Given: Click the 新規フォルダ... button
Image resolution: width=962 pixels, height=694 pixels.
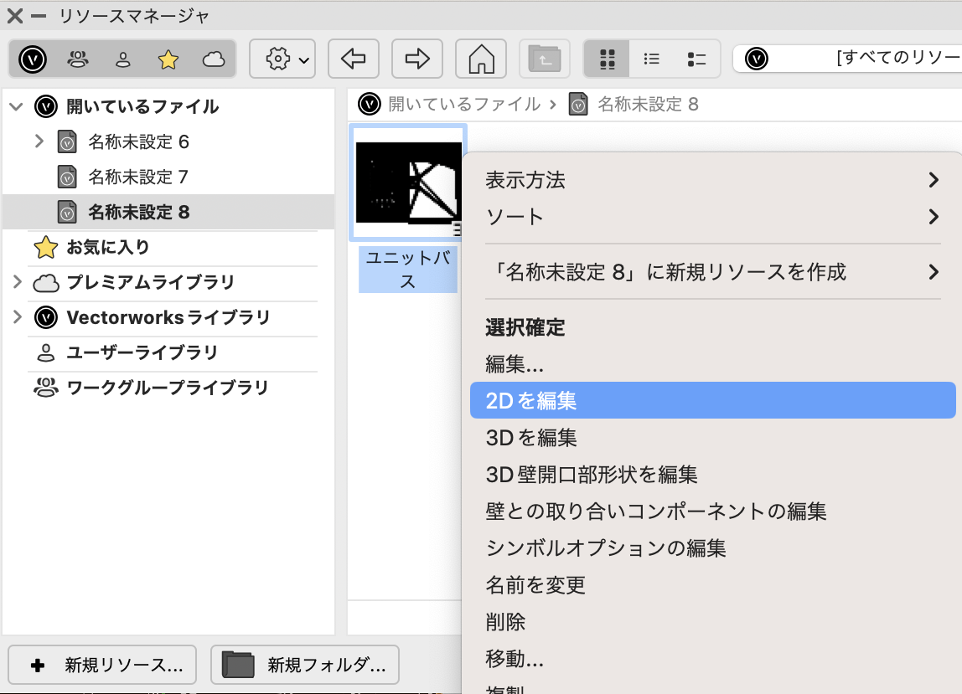Looking at the screenshot, I should click(x=304, y=666).
